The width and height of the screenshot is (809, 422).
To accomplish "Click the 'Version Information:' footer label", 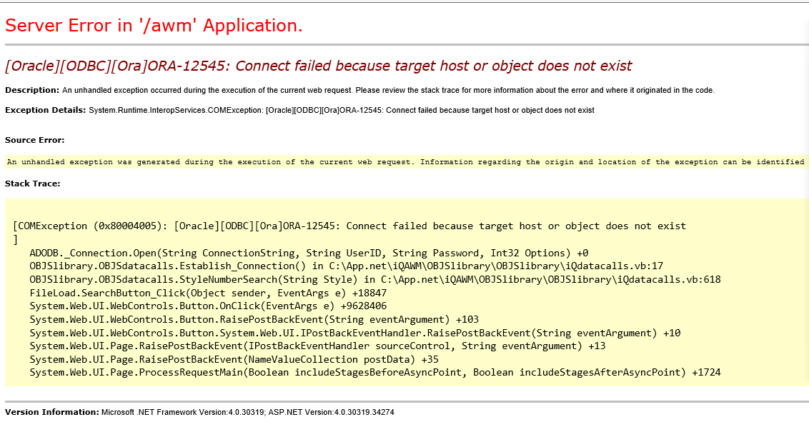I will click(51, 412).
